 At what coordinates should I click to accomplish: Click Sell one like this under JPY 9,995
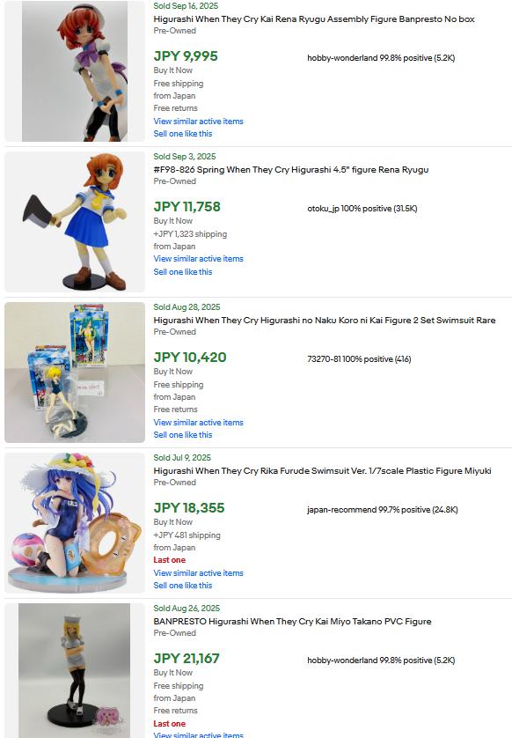(x=182, y=134)
